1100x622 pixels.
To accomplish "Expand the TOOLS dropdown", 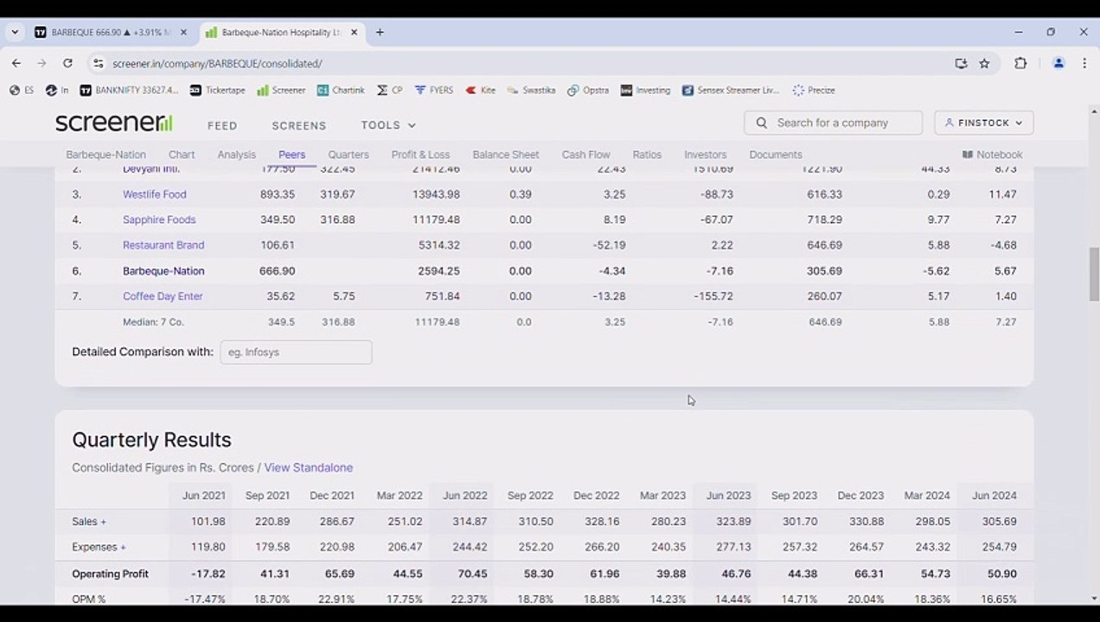I will (x=388, y=125).
